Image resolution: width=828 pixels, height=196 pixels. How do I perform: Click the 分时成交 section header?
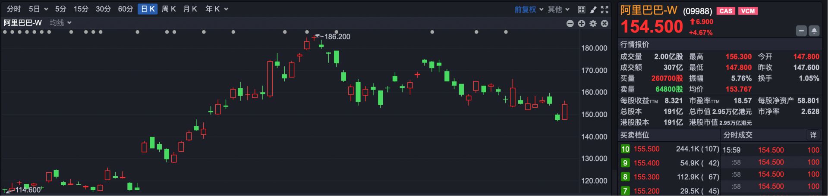(738, 135)
